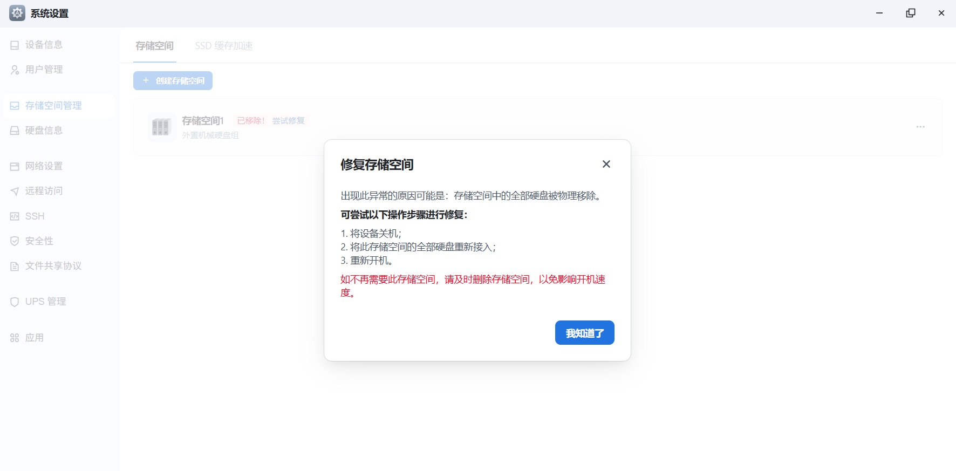Open UPS 管理 in the sidebar
Image resolution: width=956 pixels, height=471 pixels.
(x=59, y=302)
